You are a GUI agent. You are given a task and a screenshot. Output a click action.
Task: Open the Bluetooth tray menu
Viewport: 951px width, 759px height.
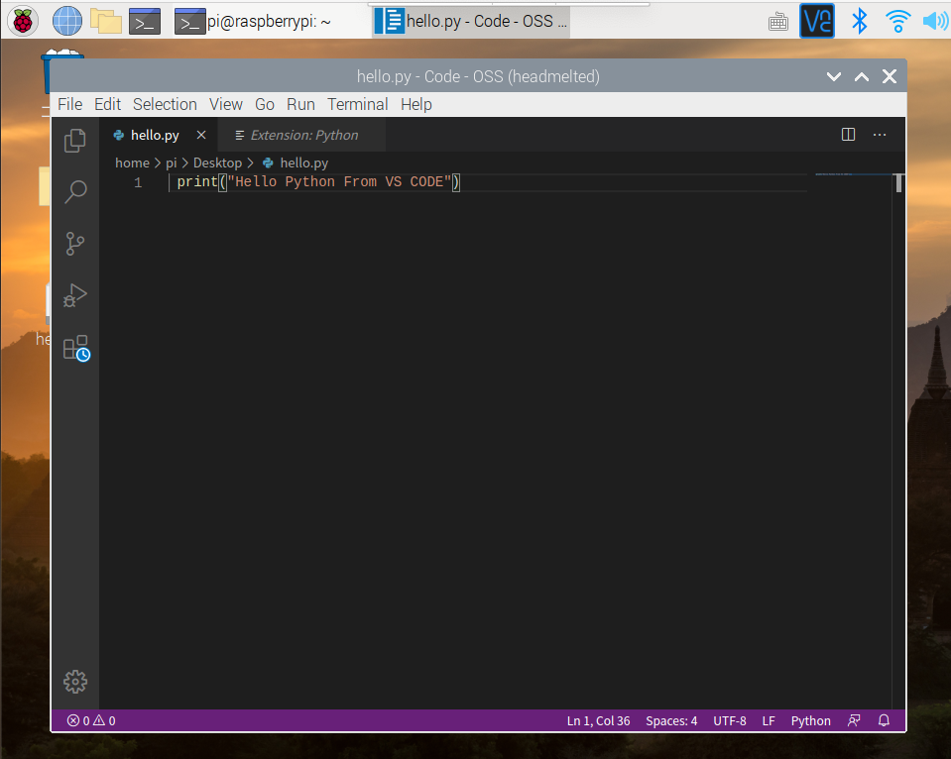860,22
